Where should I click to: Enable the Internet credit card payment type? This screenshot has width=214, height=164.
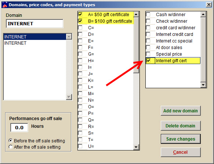pyautogui.click(x=148, y=34)
